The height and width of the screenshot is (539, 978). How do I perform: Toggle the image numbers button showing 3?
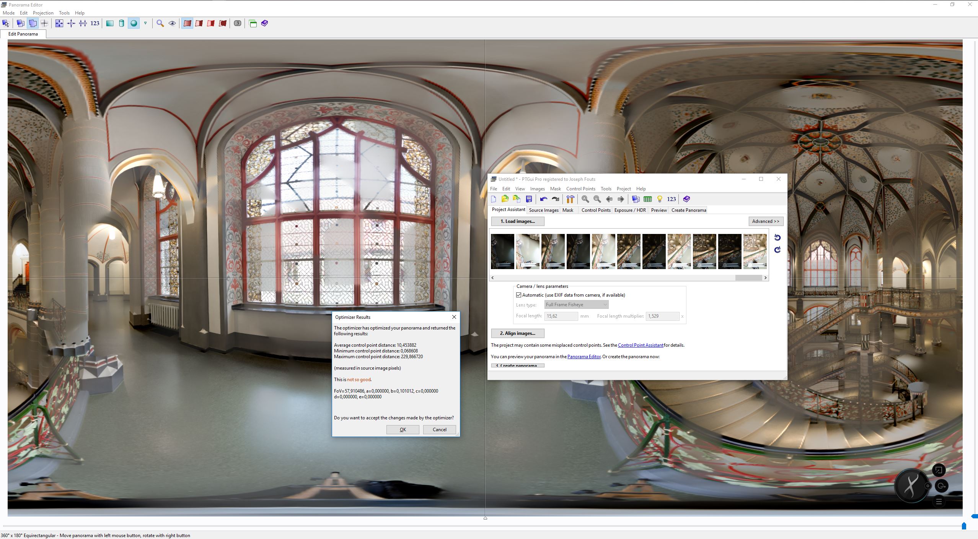238,23
